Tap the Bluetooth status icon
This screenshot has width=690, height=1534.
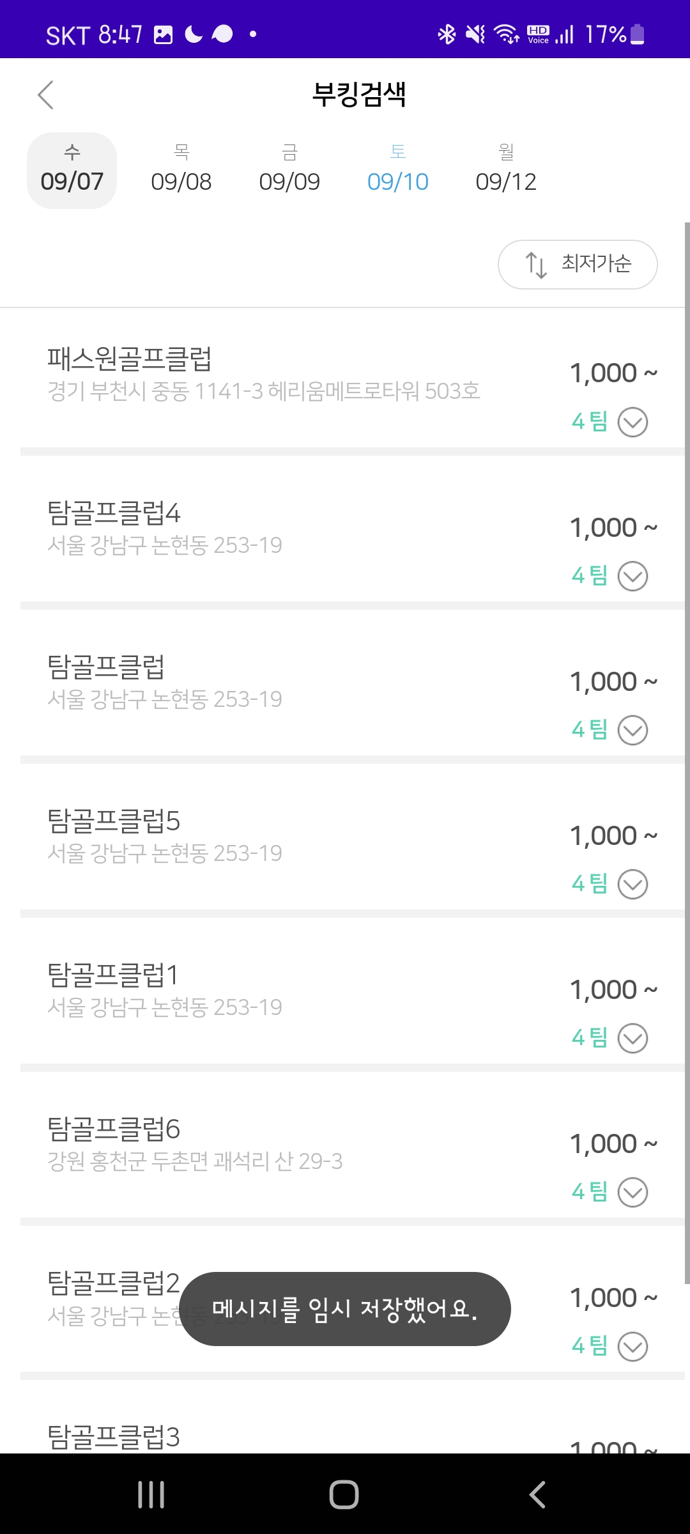pos(447,34)
